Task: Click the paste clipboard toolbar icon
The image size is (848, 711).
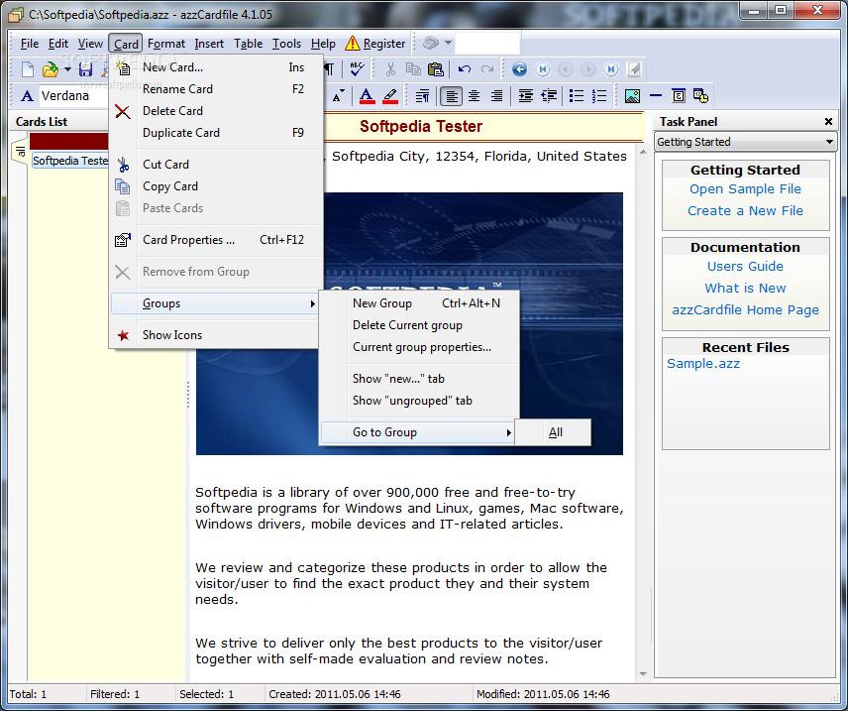Action: point(435,69)
